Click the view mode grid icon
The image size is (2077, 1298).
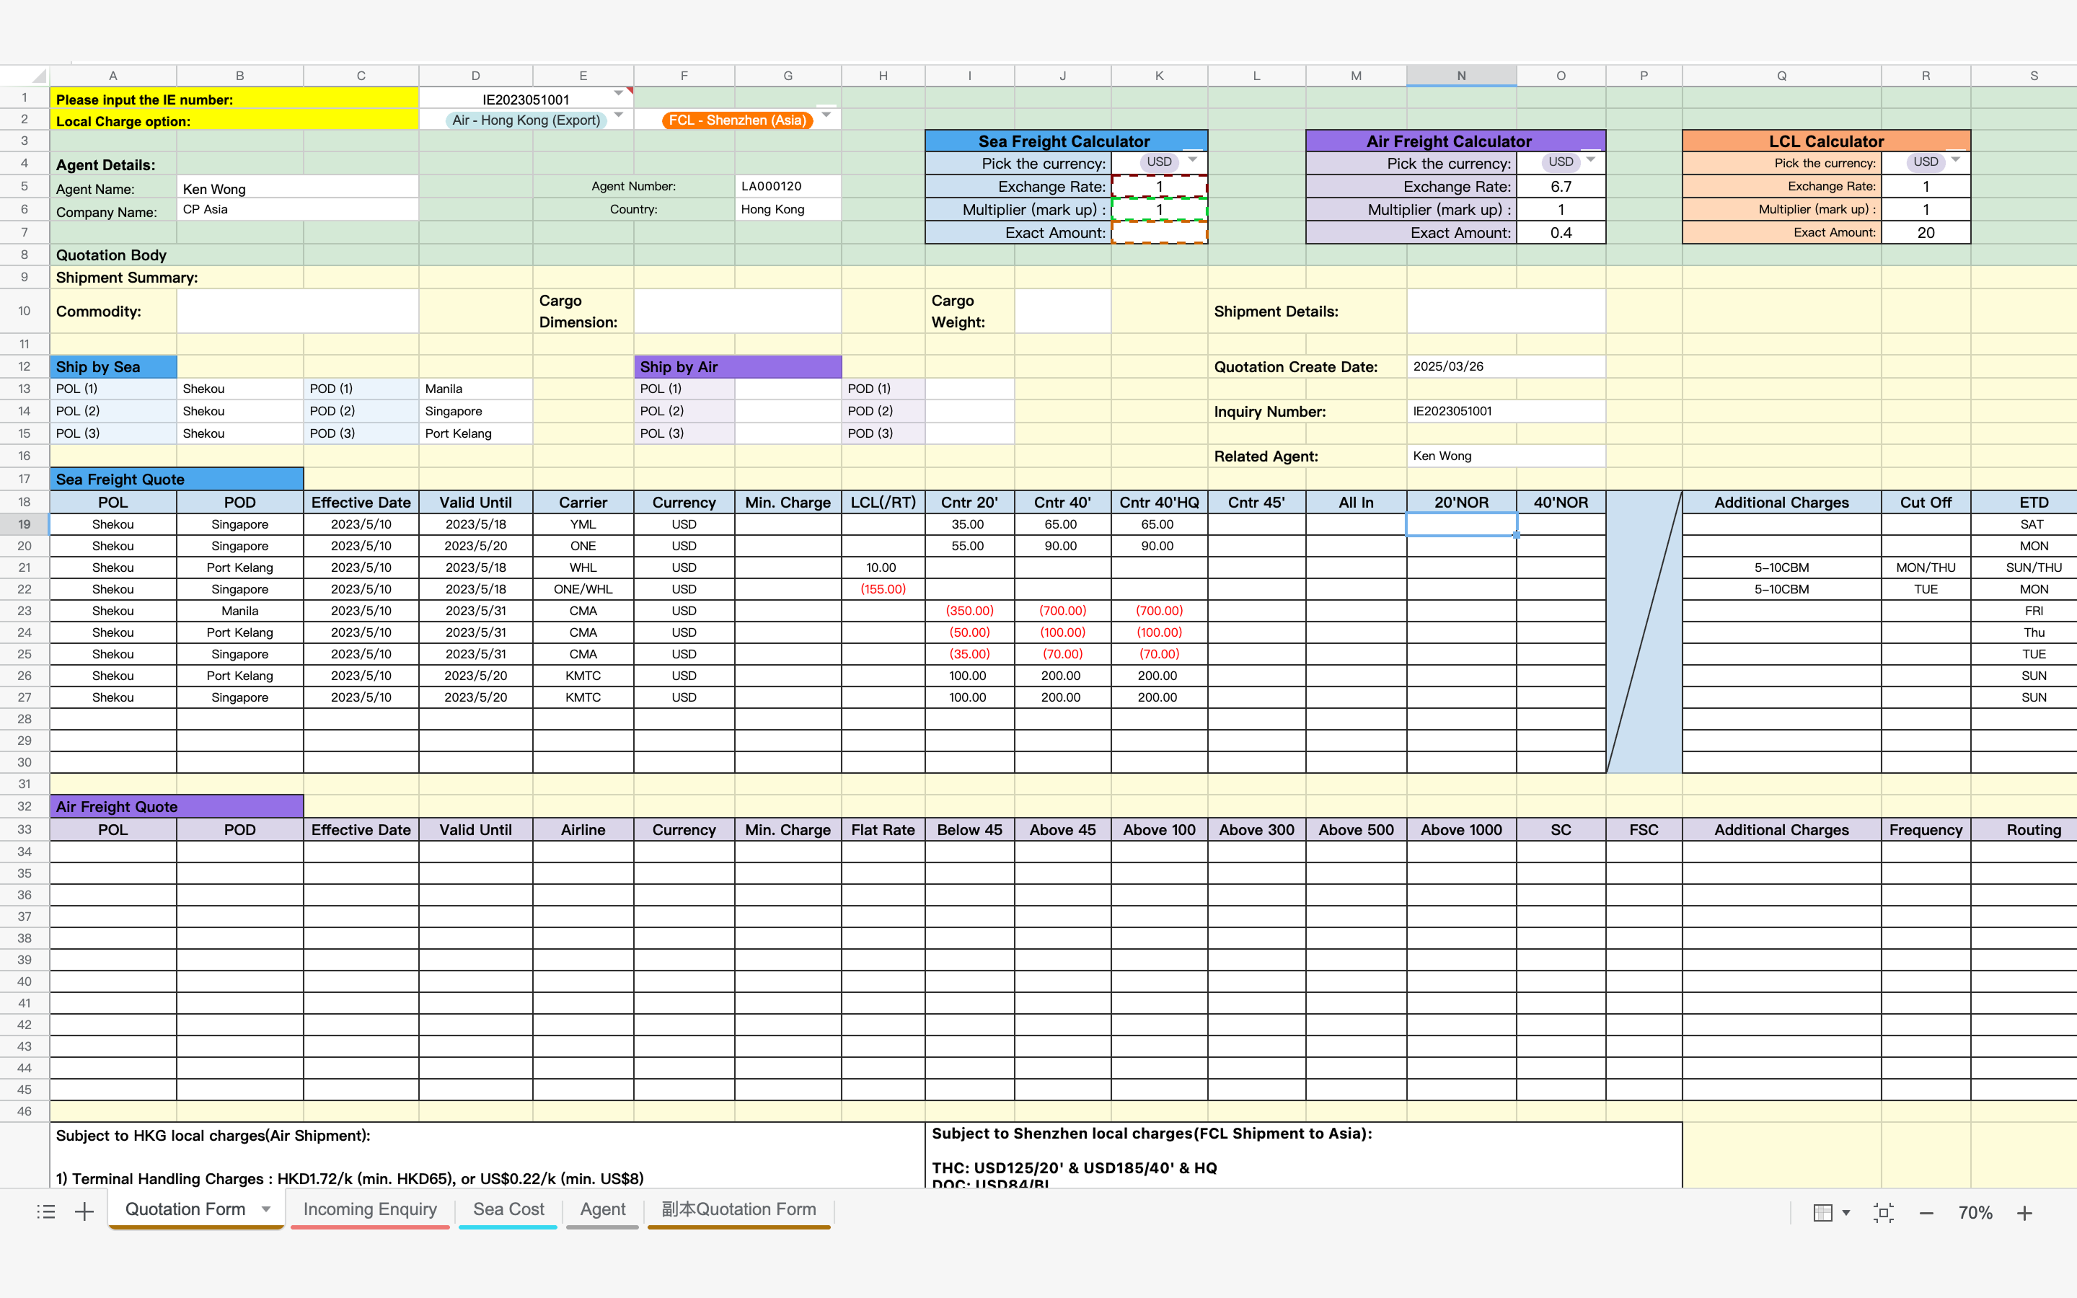click(1823, 1212)
